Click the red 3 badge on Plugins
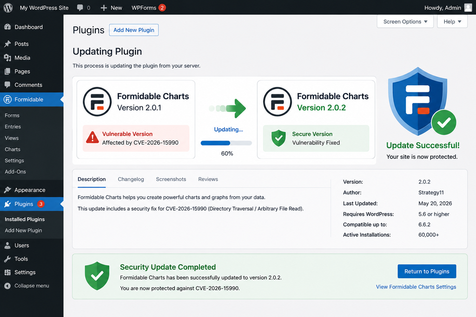This screenshot has height=317, width=476. click(41, 204)
